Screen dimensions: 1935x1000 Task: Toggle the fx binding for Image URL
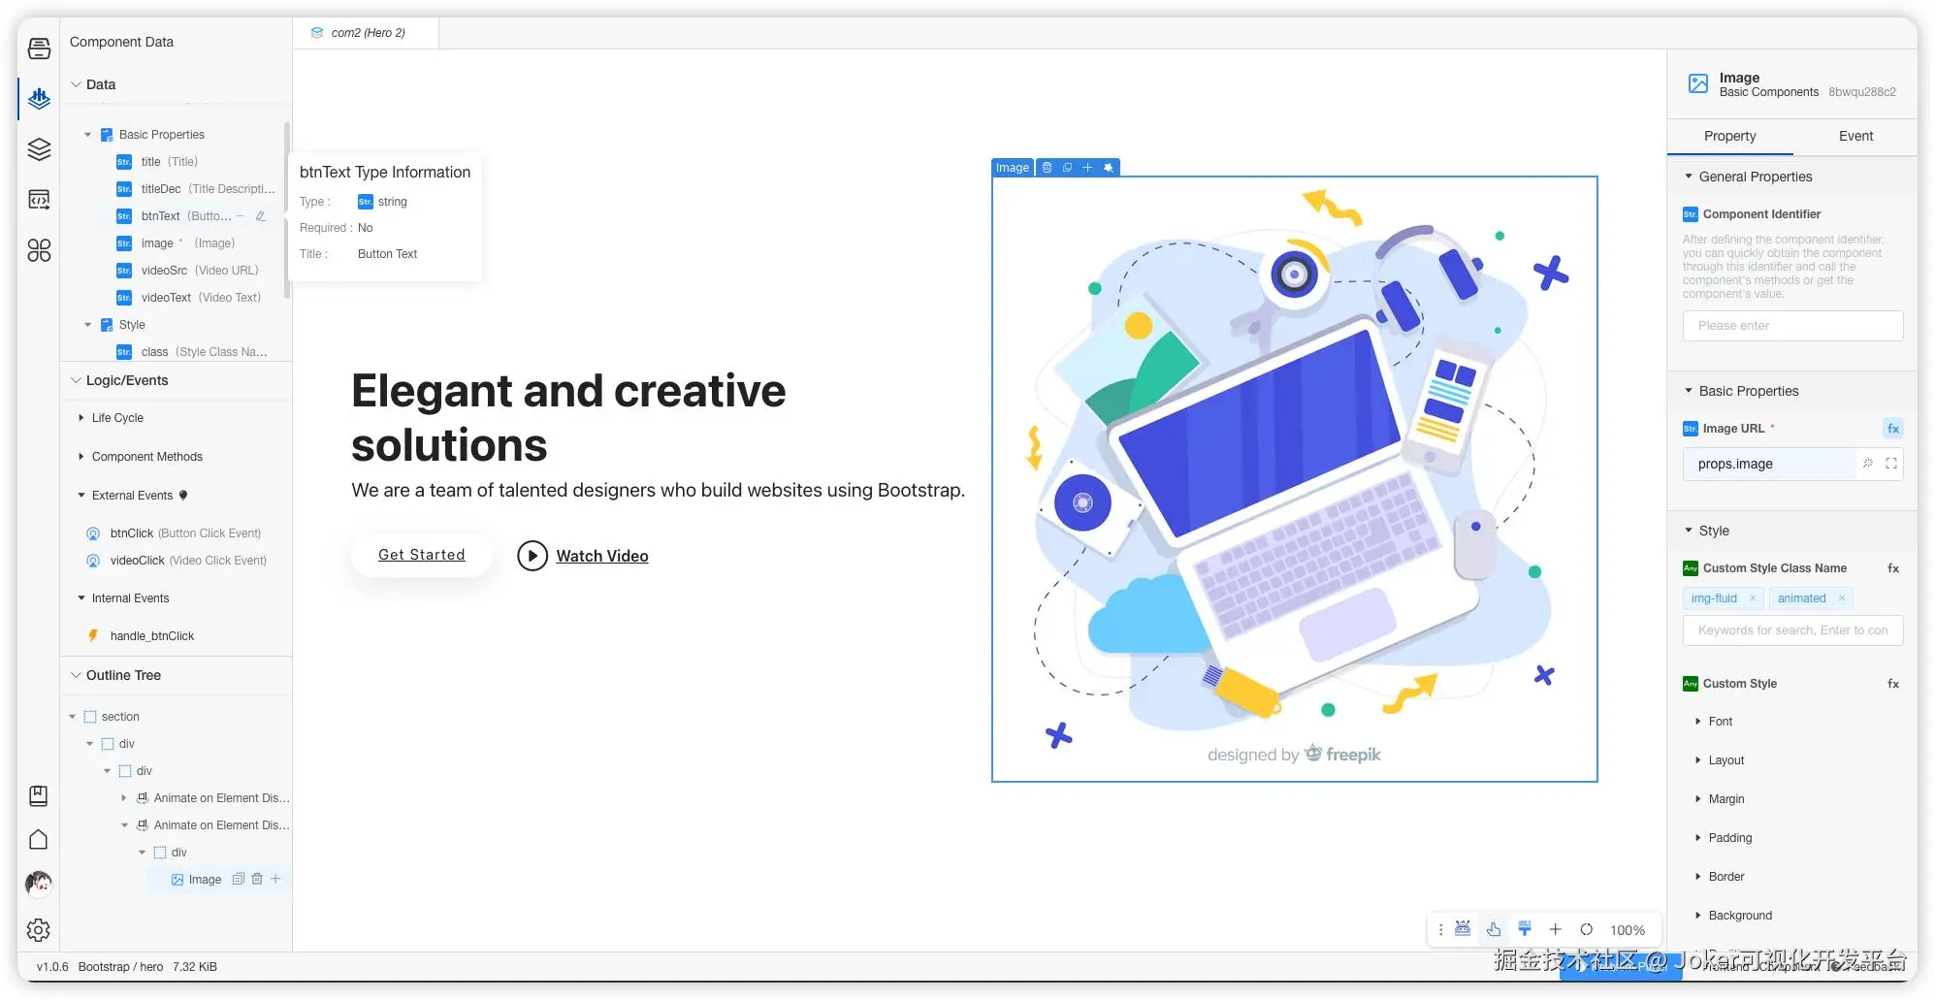point(1893,429)
